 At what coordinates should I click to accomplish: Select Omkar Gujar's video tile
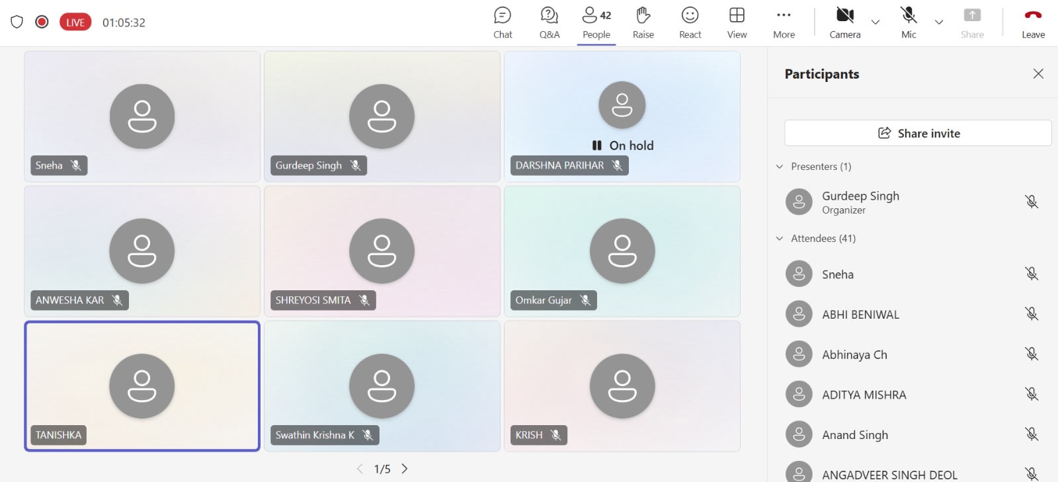click(622, 251)
